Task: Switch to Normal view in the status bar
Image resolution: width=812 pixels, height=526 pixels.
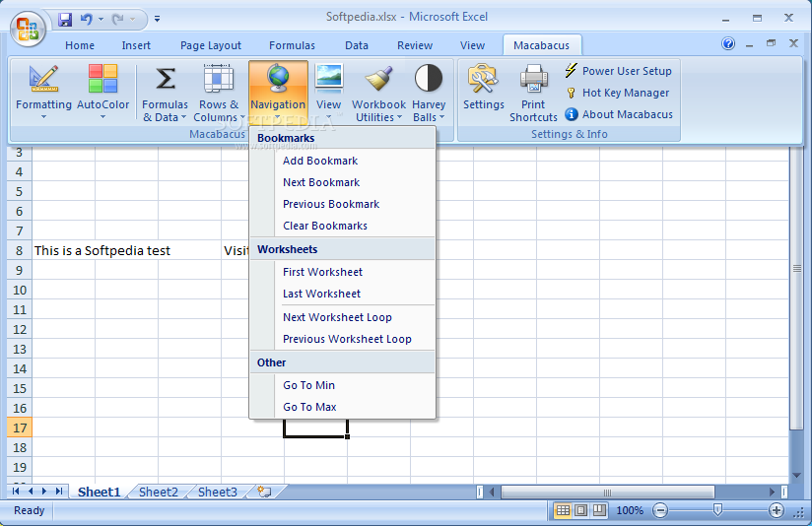Action: tap(563, 510)
